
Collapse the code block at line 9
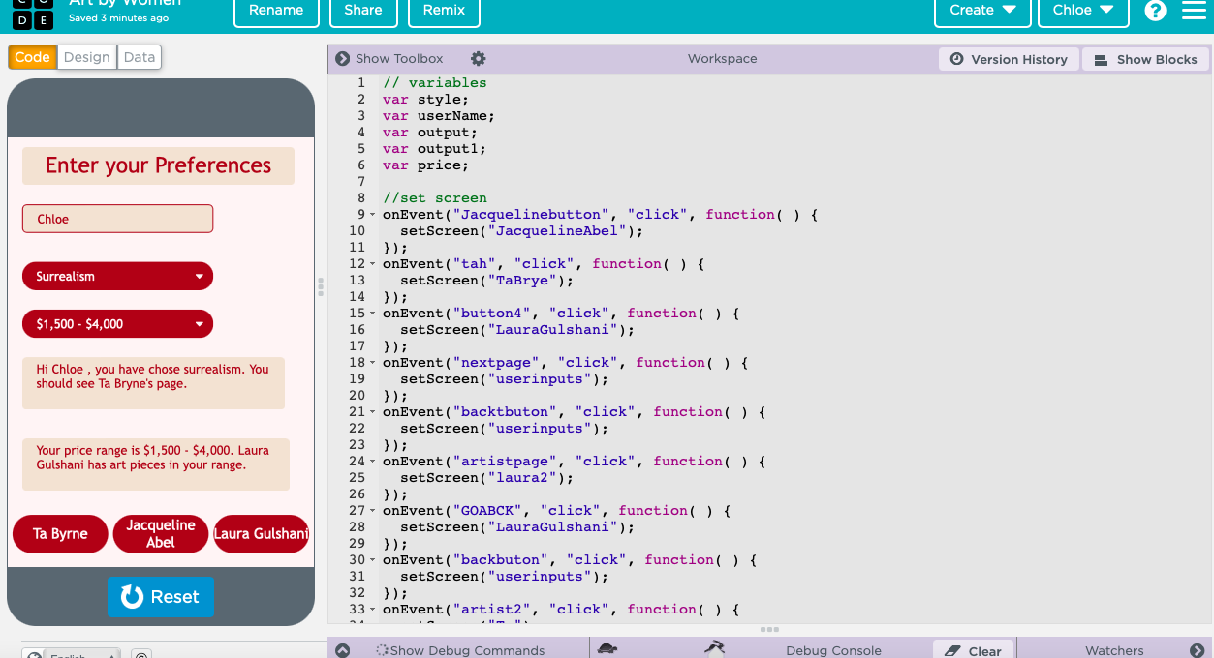pos(374,215)
